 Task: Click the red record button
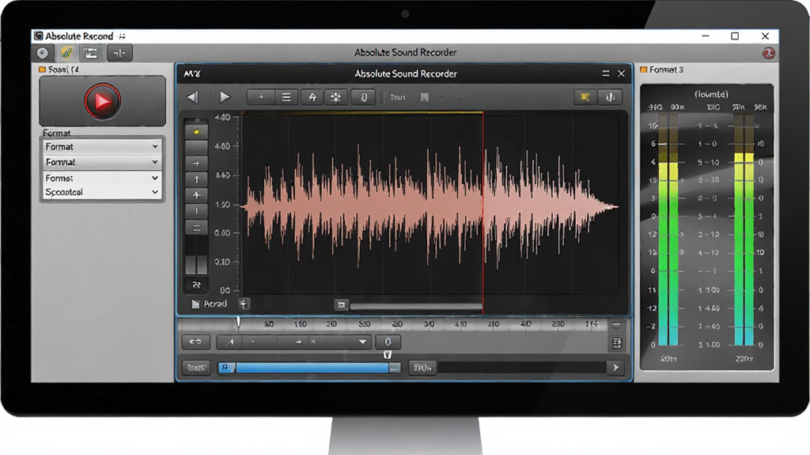[x=102, y=101]
